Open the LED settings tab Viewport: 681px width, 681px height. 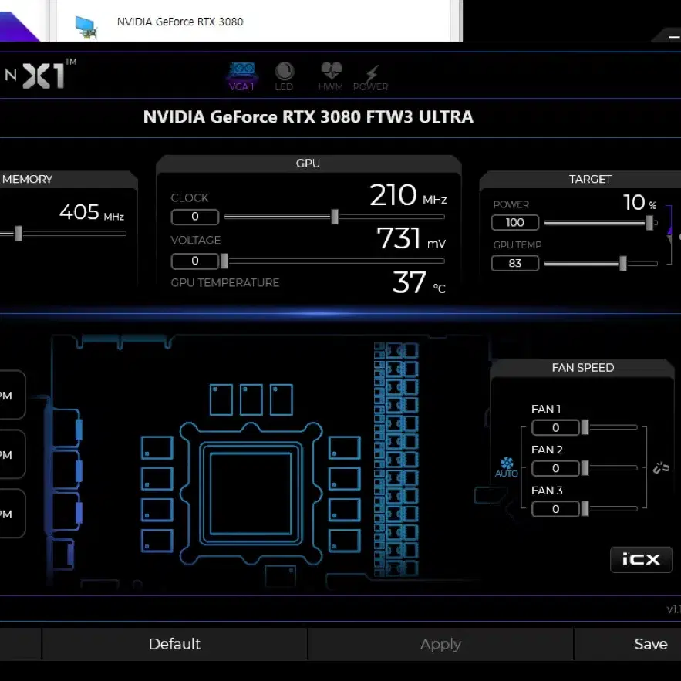tap(284, 76)
